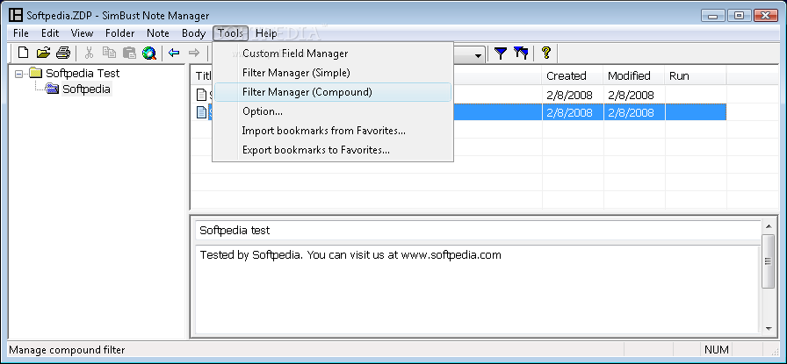The height and width of the screenshot is (364, 787).
Task: Click the Forward arrow icon
Action: (x=194, y=53)
